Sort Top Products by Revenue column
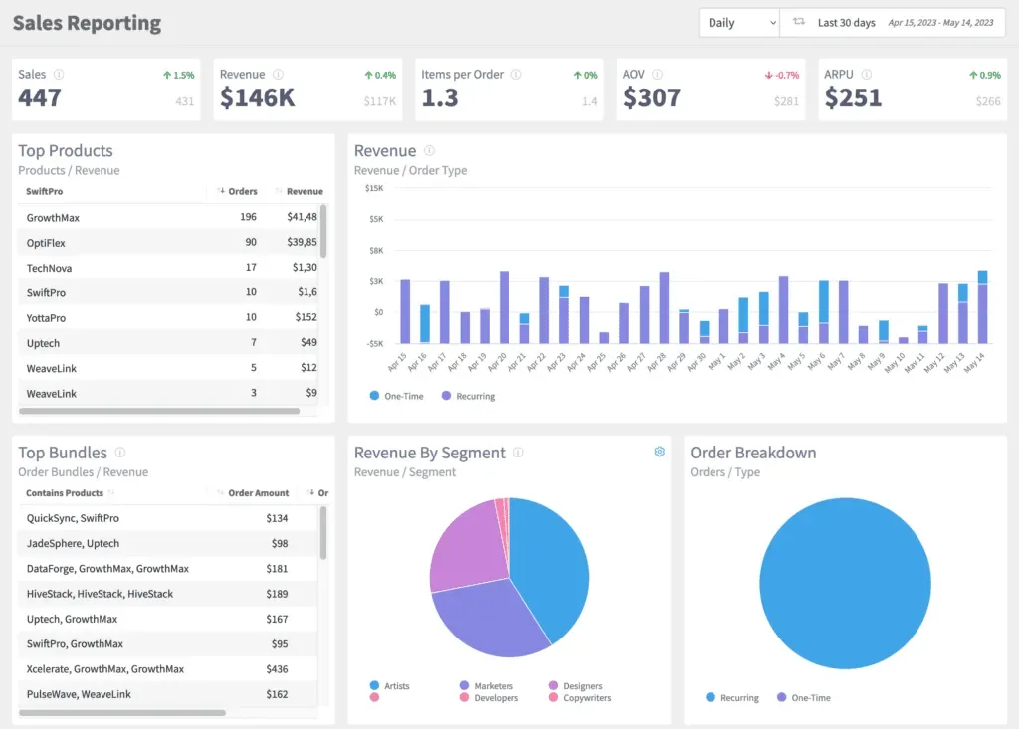 [300, 191]
